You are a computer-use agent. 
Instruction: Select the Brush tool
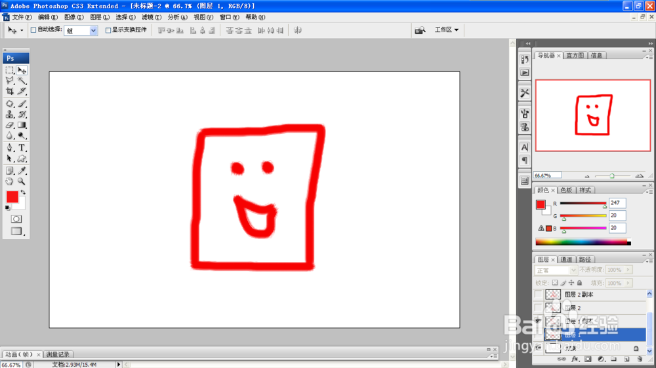tap(22, 103)
